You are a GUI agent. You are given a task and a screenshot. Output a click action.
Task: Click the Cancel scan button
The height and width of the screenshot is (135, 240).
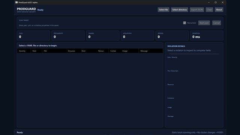[216, 23]
